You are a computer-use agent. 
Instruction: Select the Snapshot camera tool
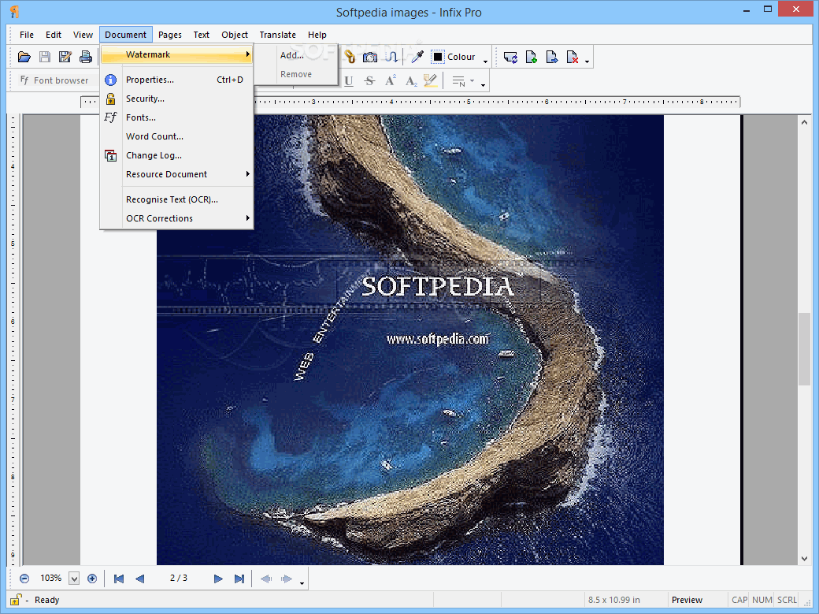coord(370,57)
